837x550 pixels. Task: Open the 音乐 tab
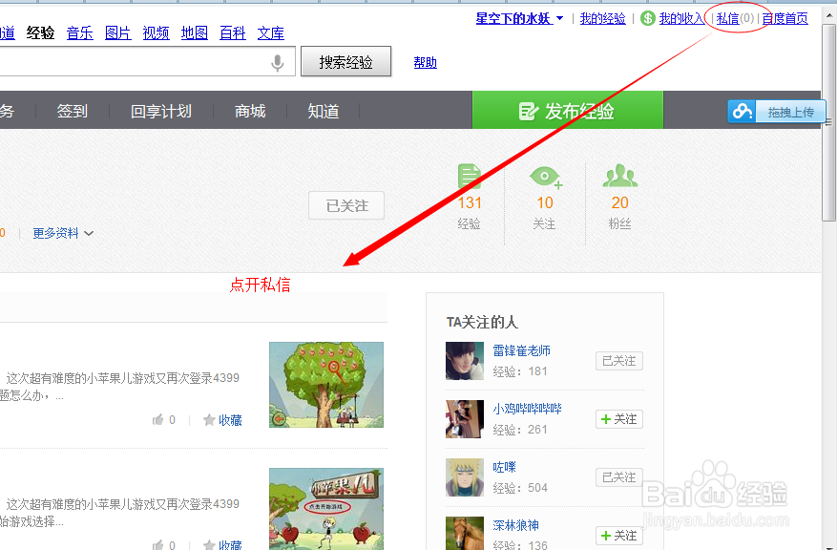[80, 33]
